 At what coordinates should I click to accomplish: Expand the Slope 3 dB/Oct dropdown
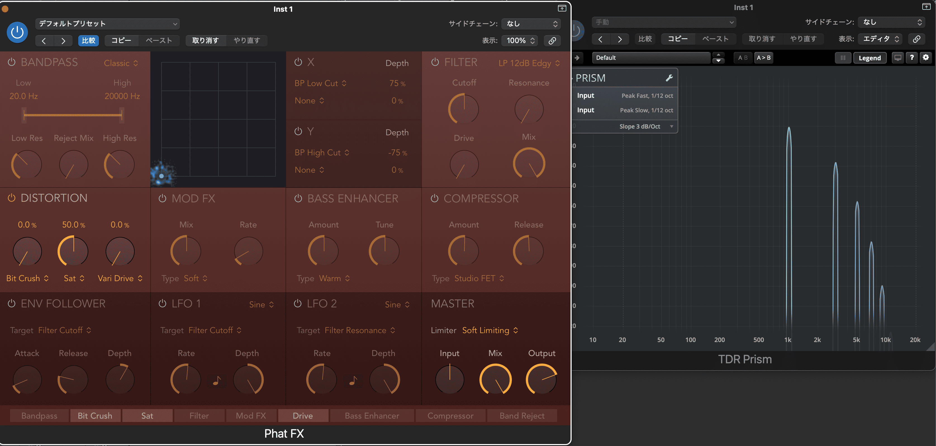(x=646, y=127)
